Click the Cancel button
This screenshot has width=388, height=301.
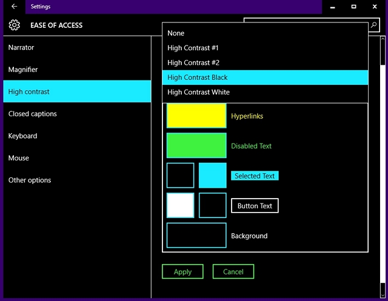[233, 271]
